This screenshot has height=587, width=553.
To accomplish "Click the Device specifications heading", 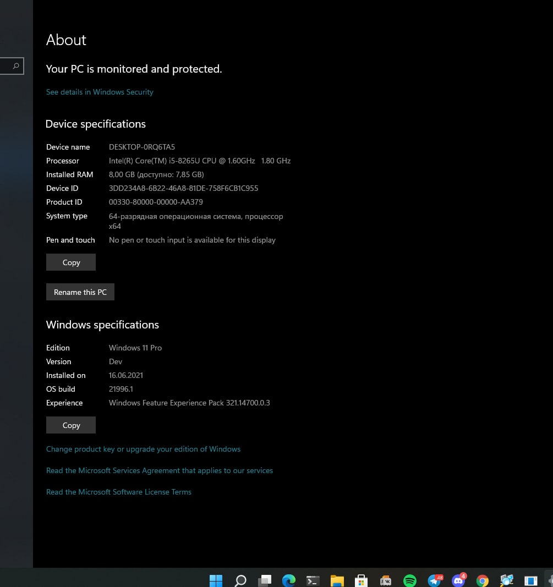I will coord(96,124).
